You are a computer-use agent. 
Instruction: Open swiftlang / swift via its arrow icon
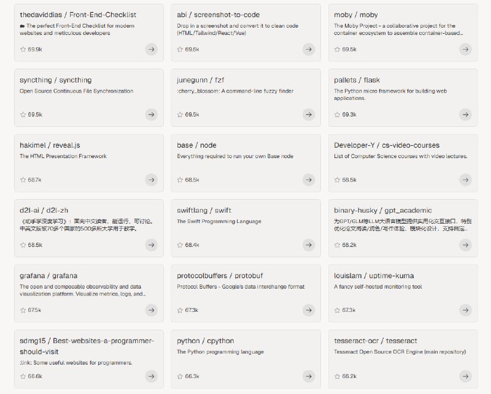tap(309, 245)
